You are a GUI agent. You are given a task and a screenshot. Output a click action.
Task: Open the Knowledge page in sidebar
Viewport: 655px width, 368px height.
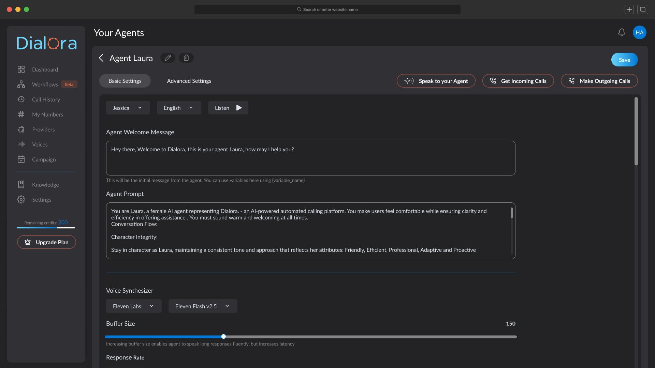coord(45,185)
